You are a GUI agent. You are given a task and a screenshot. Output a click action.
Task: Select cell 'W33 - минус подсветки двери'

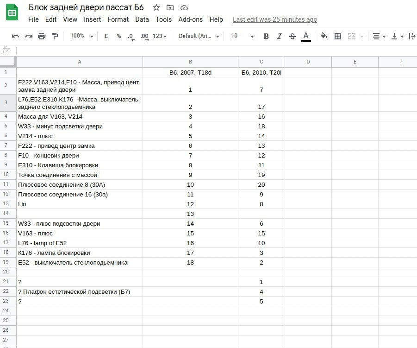(80, 126)
